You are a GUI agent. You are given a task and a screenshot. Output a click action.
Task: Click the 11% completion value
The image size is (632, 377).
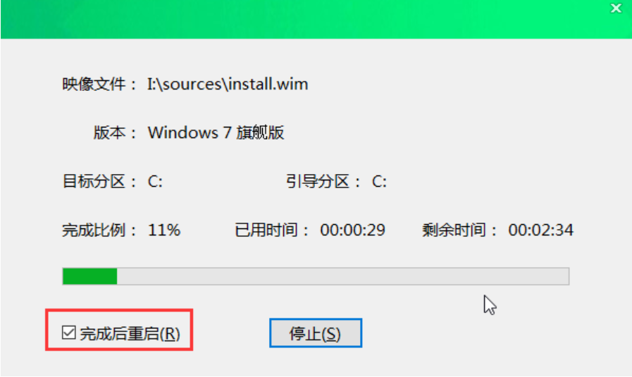pos(164,230)
